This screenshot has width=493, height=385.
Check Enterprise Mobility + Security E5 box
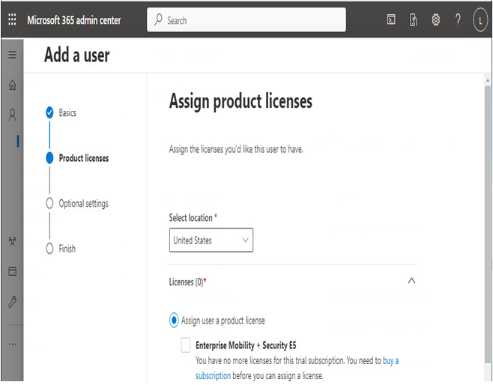pos(186,345)
